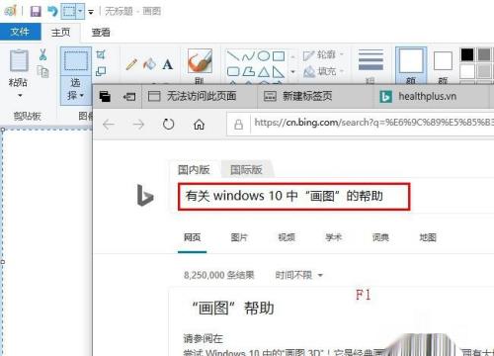Click the rectangular selection tool icon

76,61
